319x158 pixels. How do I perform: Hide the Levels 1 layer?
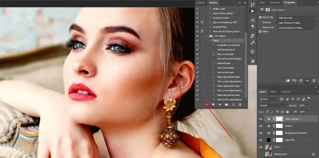(261, 126)
